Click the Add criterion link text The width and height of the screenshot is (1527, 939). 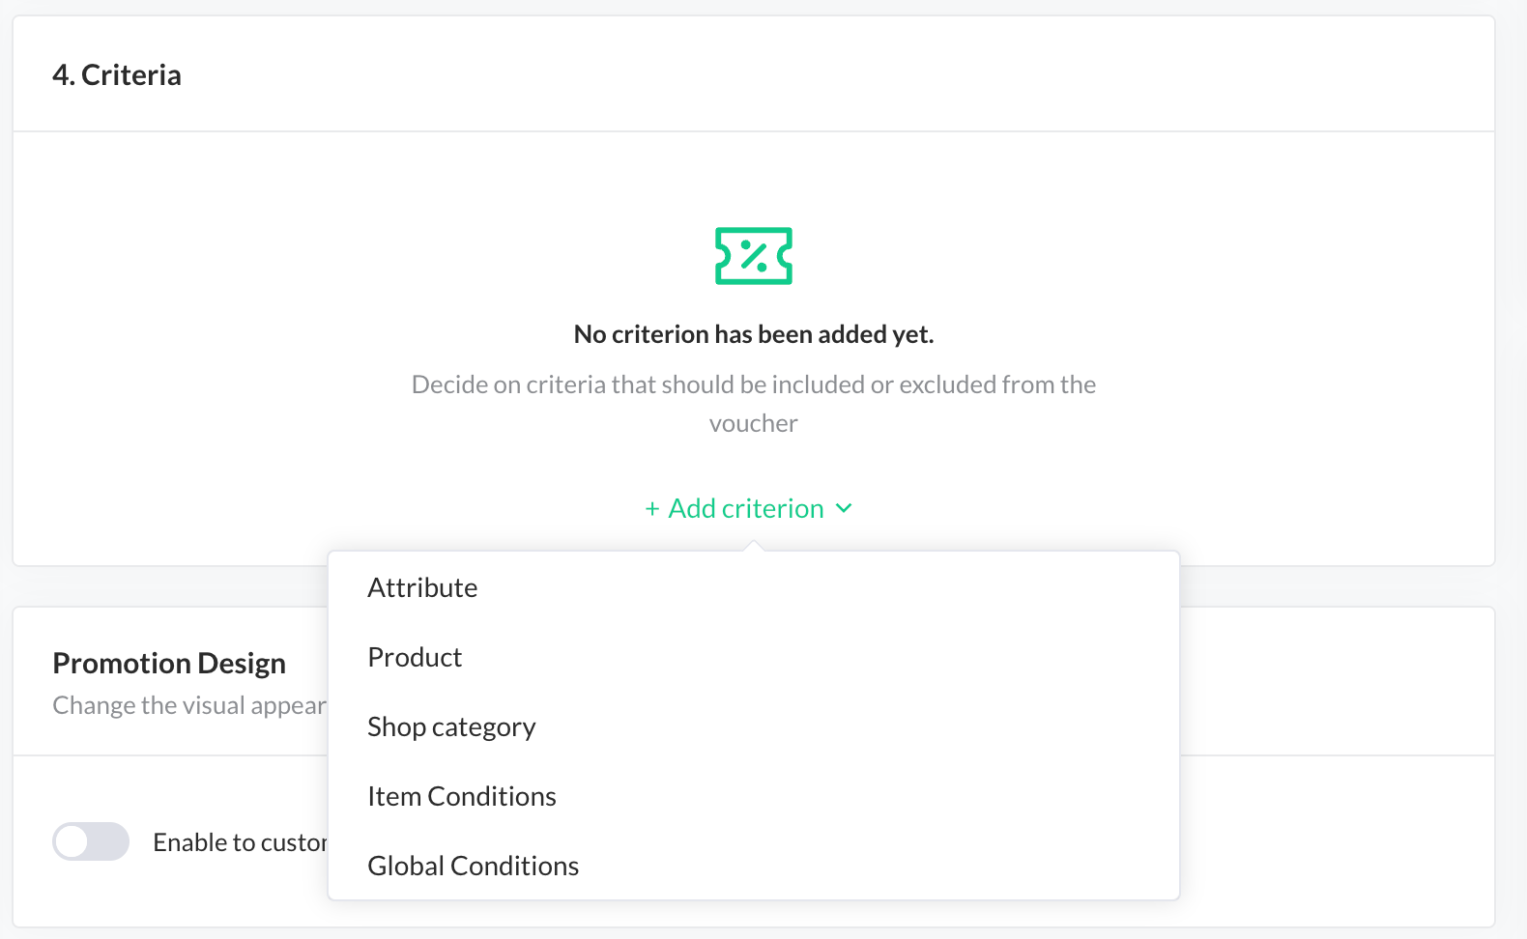point(746,509)
